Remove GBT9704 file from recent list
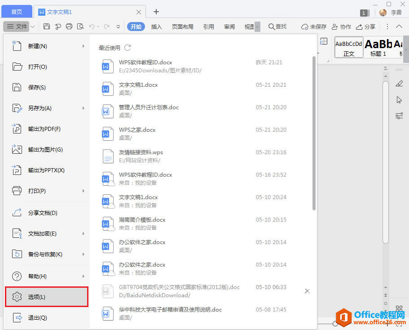This screenshot has height=330, width=409. 307,291
